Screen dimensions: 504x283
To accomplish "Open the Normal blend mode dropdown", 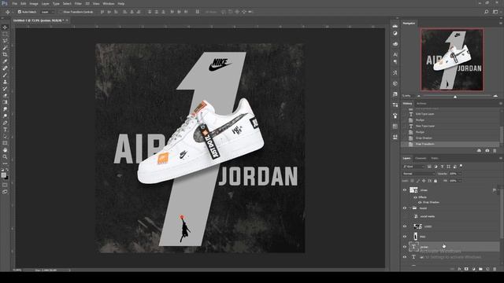I will pos(418,174).
